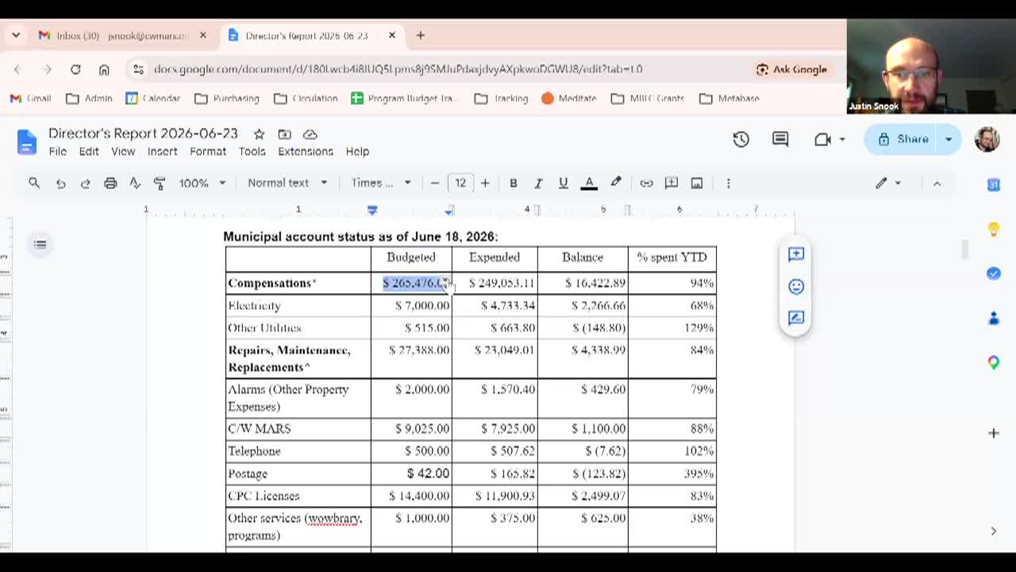Move the document to a folder
1016x572 pixels.
coord(284,134)
